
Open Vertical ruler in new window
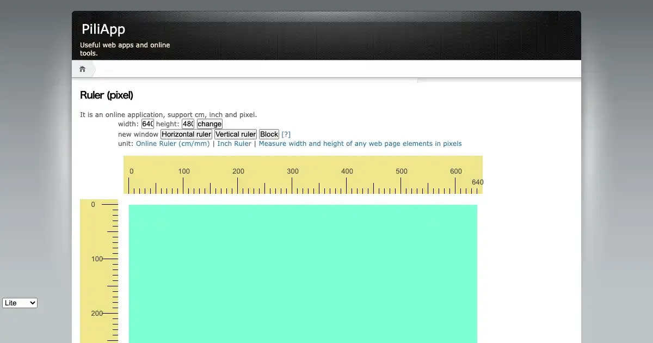(x=235, y=134)
